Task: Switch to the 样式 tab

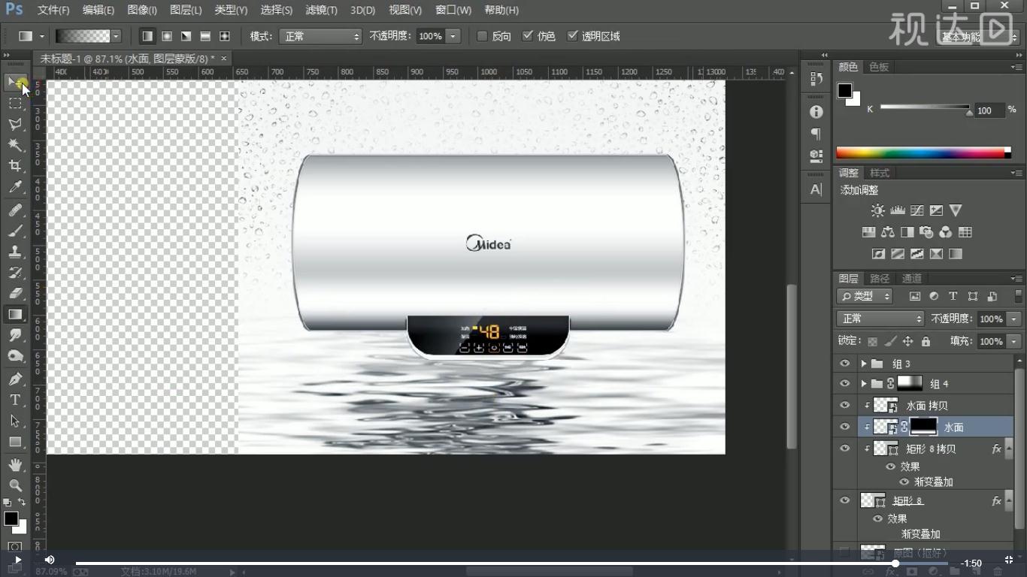Action: (x=880, y=173)
